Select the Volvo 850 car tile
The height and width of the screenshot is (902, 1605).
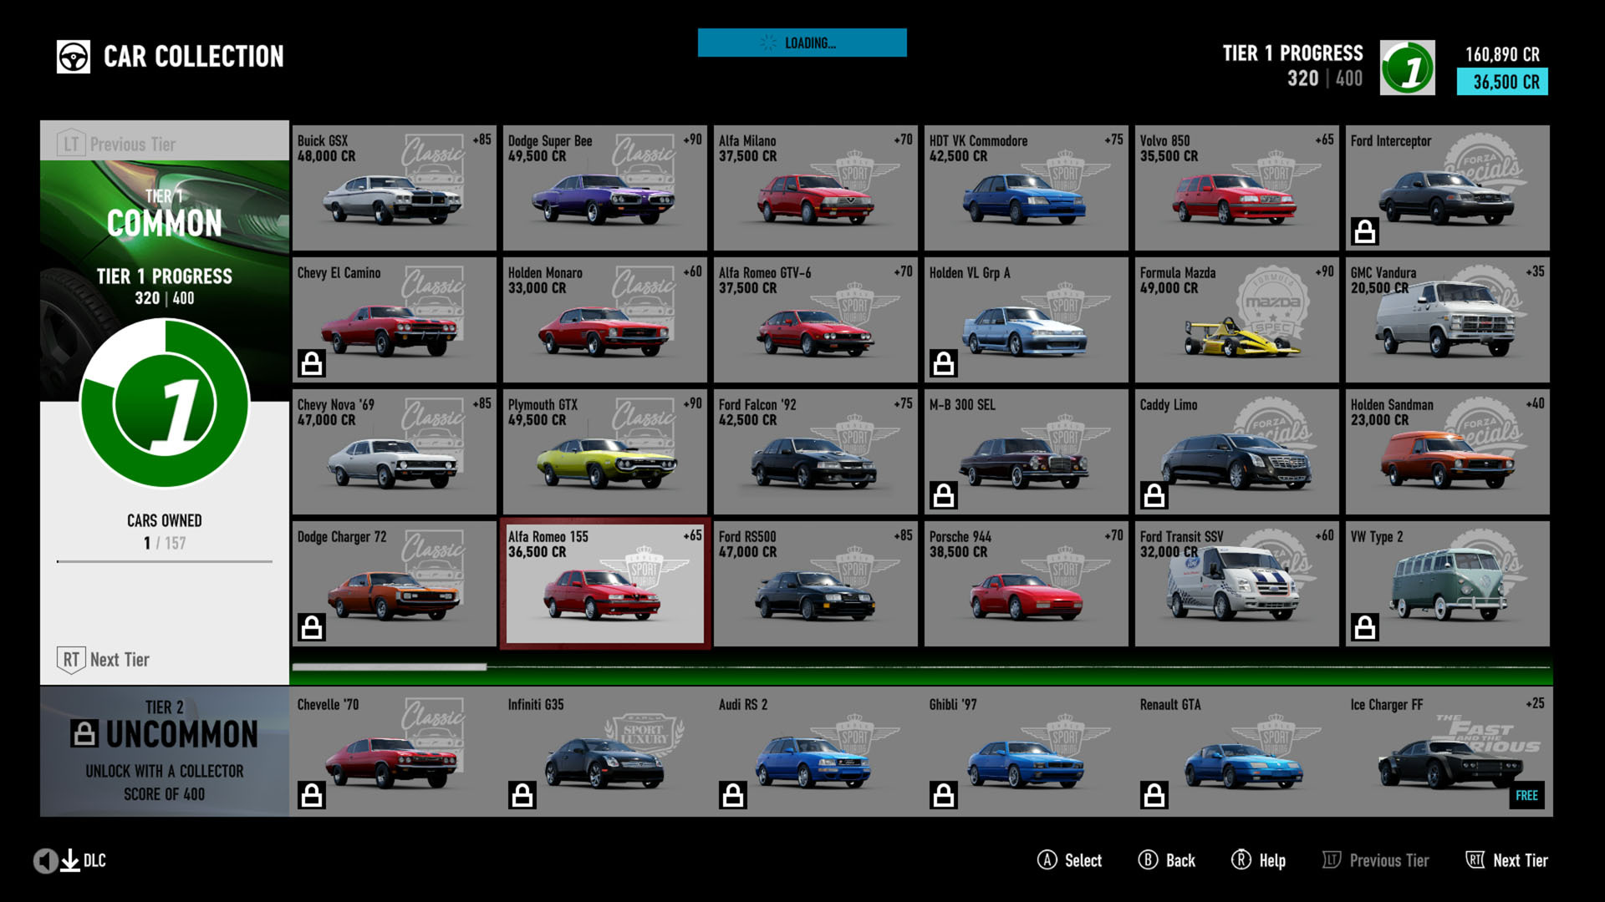pos(1236,188)
